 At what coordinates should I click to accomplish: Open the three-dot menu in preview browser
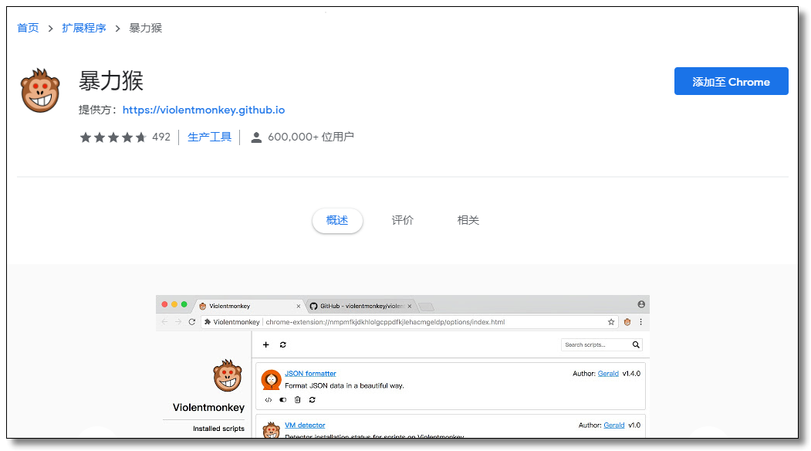pyautogui.click(x=640, y=321)
